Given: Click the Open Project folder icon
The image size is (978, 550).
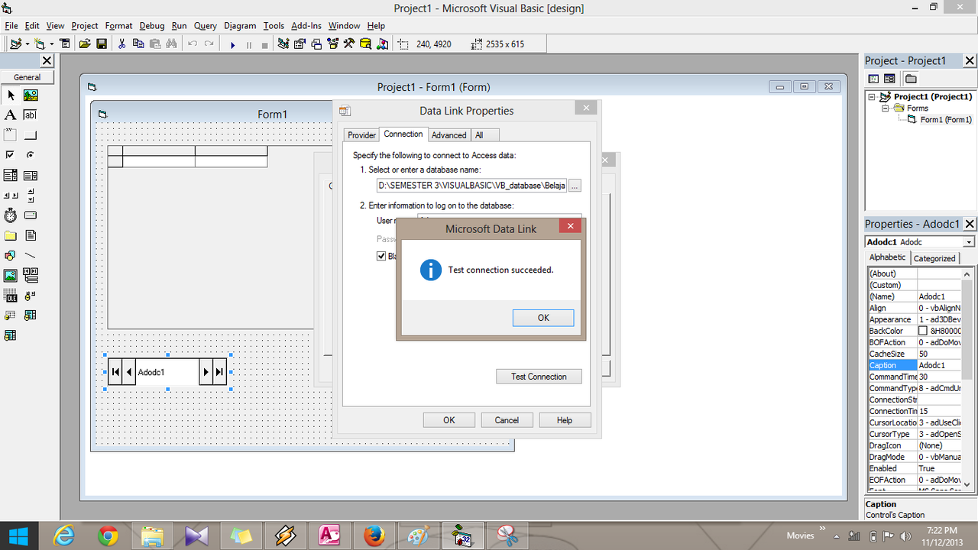Looking at the screenshot, I should pyautogui.click(x=85, y=44).
